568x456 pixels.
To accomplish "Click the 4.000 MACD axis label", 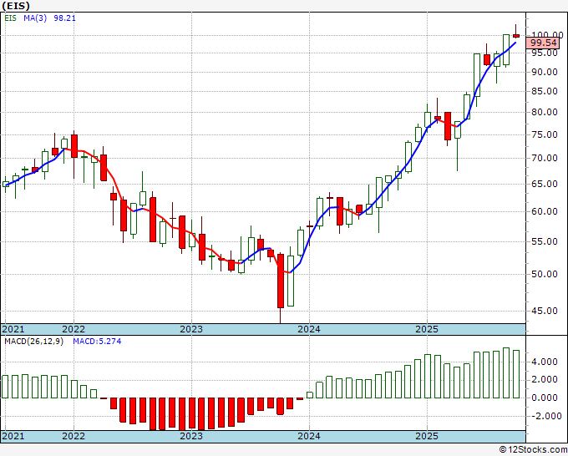I will pos(545,362).
